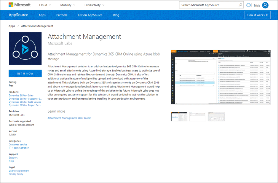Click the Attachment Management app logo

pyautogui.click(x=25, y=48)
